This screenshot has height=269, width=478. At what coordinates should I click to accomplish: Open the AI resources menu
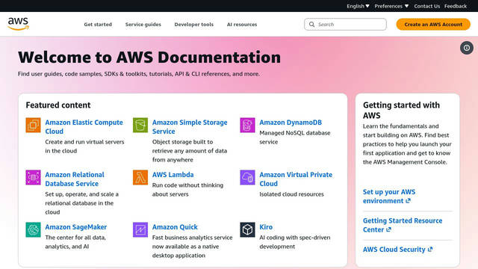point(242,25)
